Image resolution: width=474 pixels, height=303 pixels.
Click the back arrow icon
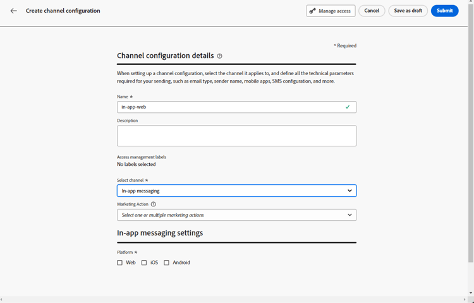point(13,11)
